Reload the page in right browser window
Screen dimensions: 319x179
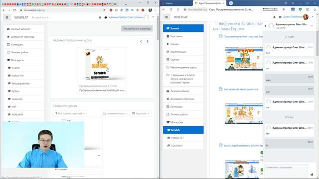pyautogui.click(x=178, y=9)
